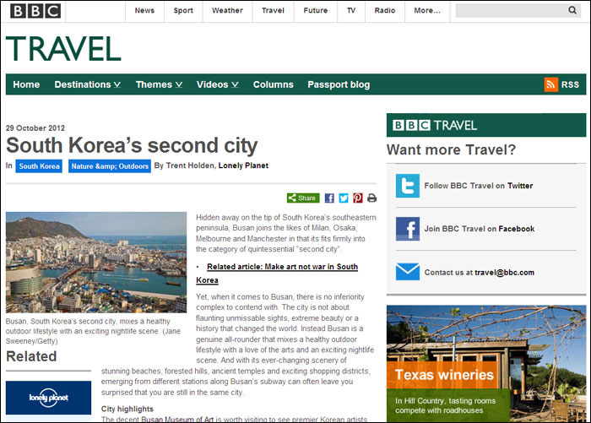Share article on Facebook icon

coord(329,198)
